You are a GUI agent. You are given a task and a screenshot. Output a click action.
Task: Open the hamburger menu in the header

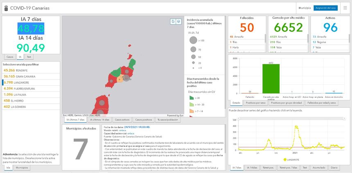pos(345,8)
